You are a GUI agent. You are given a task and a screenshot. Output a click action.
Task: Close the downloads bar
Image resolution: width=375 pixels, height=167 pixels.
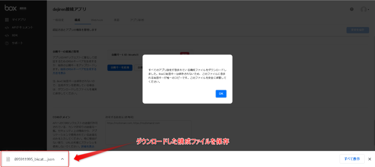pos(370,159)
